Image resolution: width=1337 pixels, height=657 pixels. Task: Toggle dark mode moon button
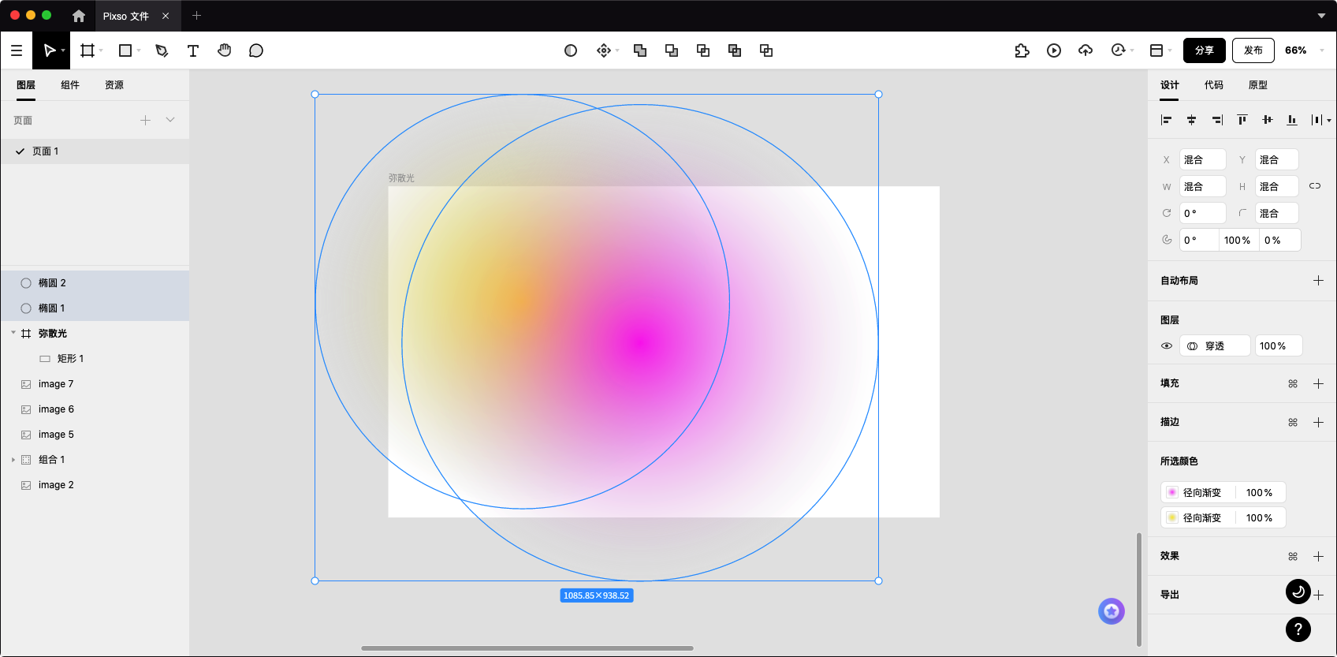1298,592
